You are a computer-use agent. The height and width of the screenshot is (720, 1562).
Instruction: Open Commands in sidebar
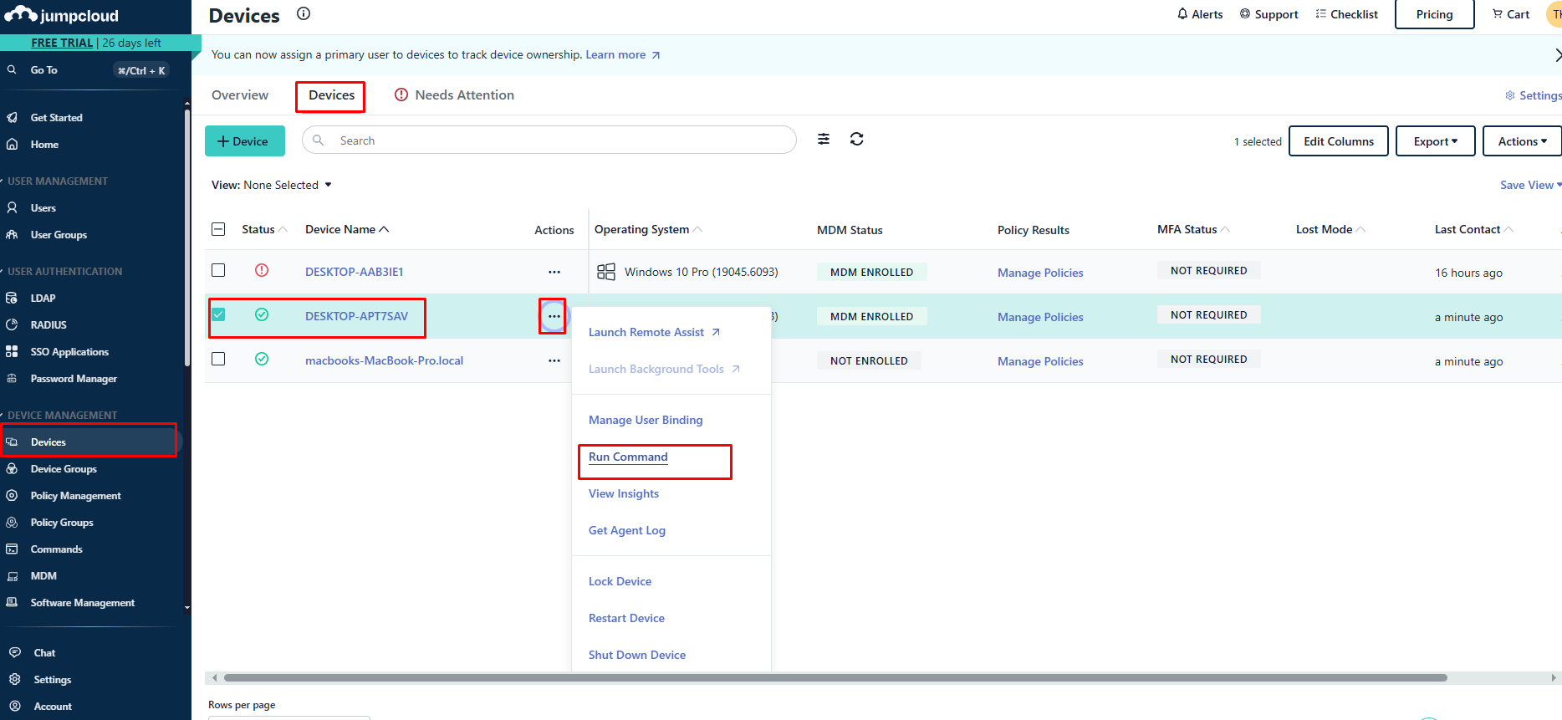56,549
